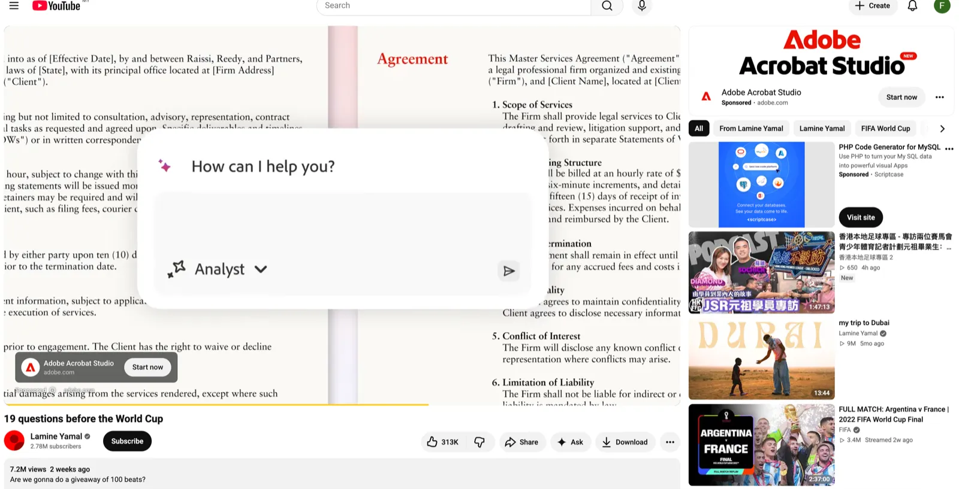Open PHP Code Generator for MySQL title
Image resolution: width=959 pixels, height=489 pixels.
point(889,147)
